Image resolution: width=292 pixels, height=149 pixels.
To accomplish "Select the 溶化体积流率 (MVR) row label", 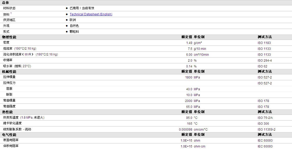I will pyautogui.click(x=30, y=54).
